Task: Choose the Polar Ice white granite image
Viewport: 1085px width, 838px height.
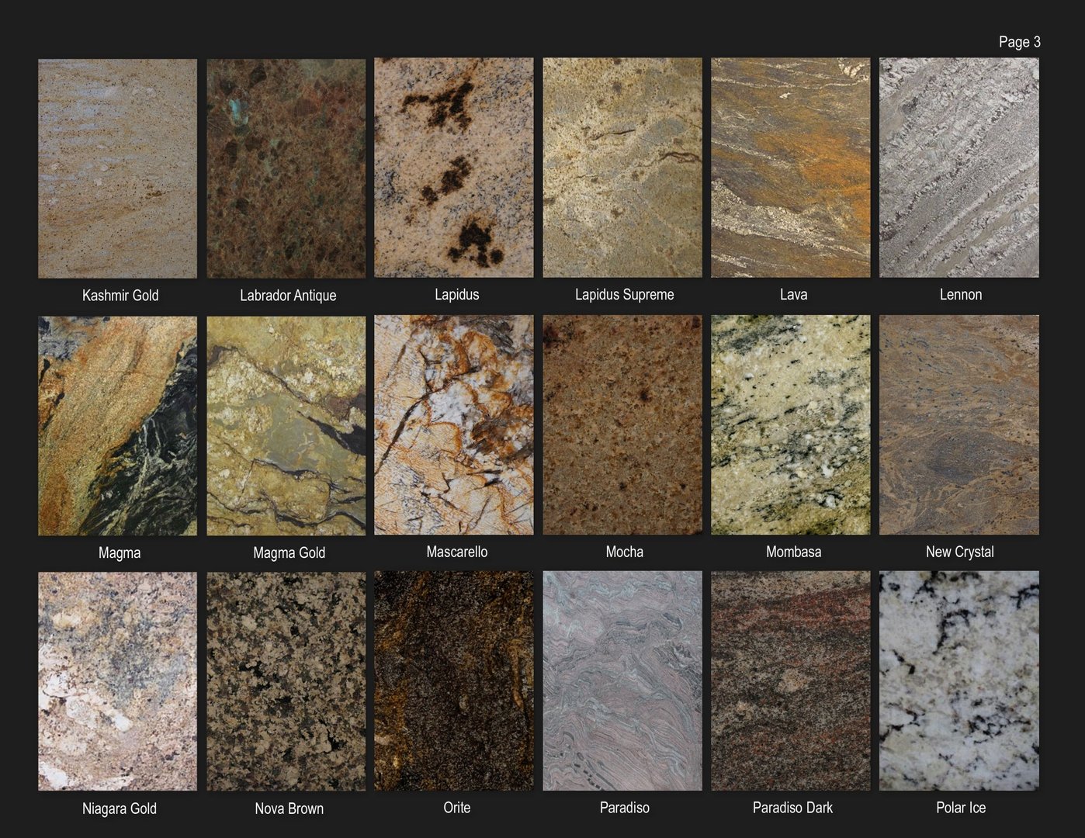Action: 959,681
